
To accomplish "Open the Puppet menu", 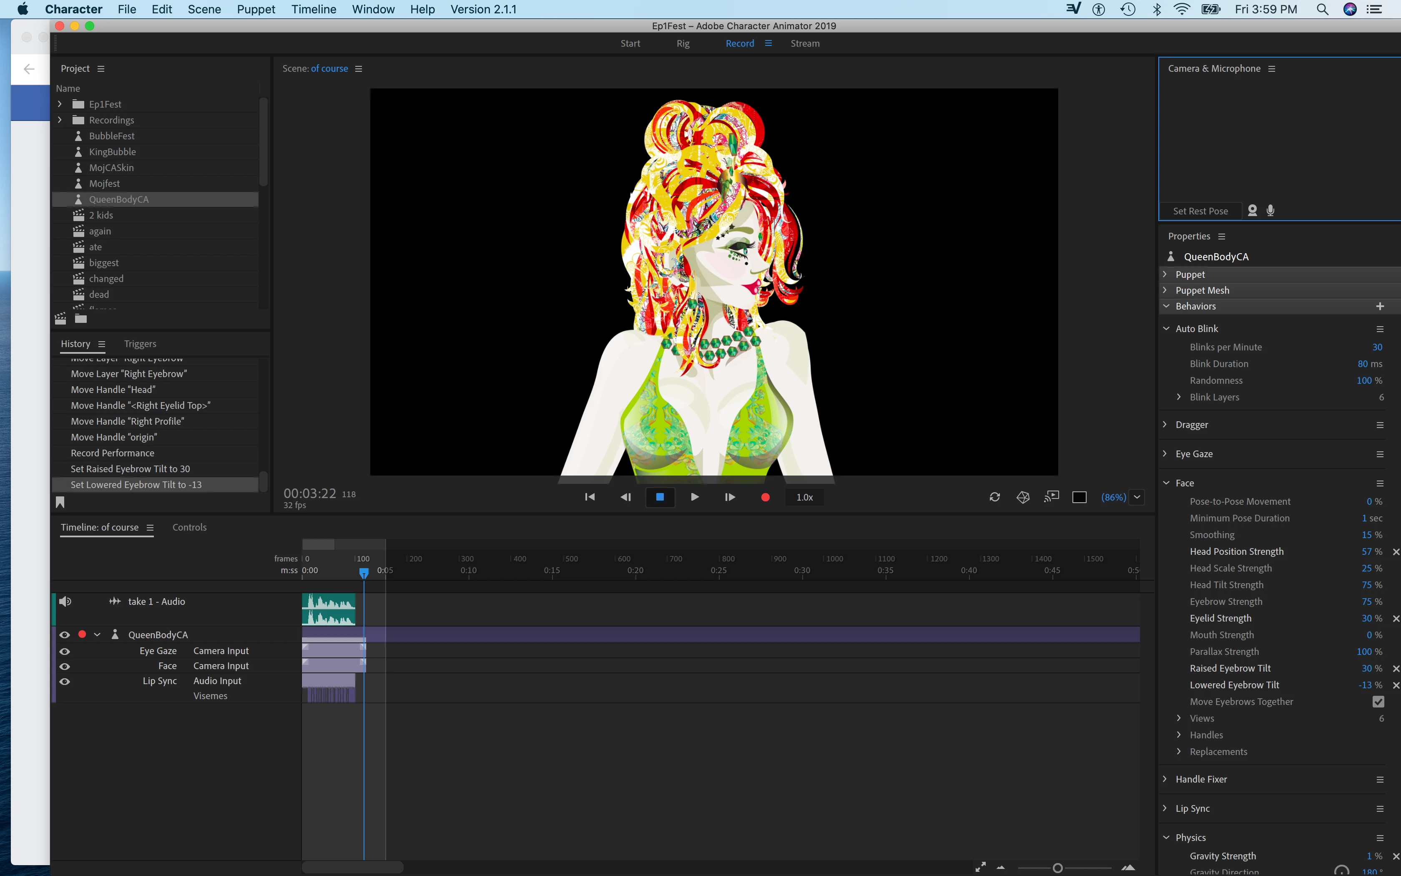I will point(255,9).
